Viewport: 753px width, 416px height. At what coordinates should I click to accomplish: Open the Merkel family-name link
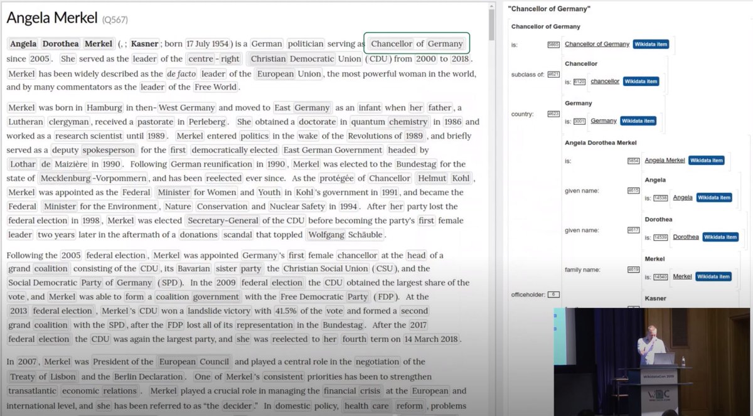(682, 276)
